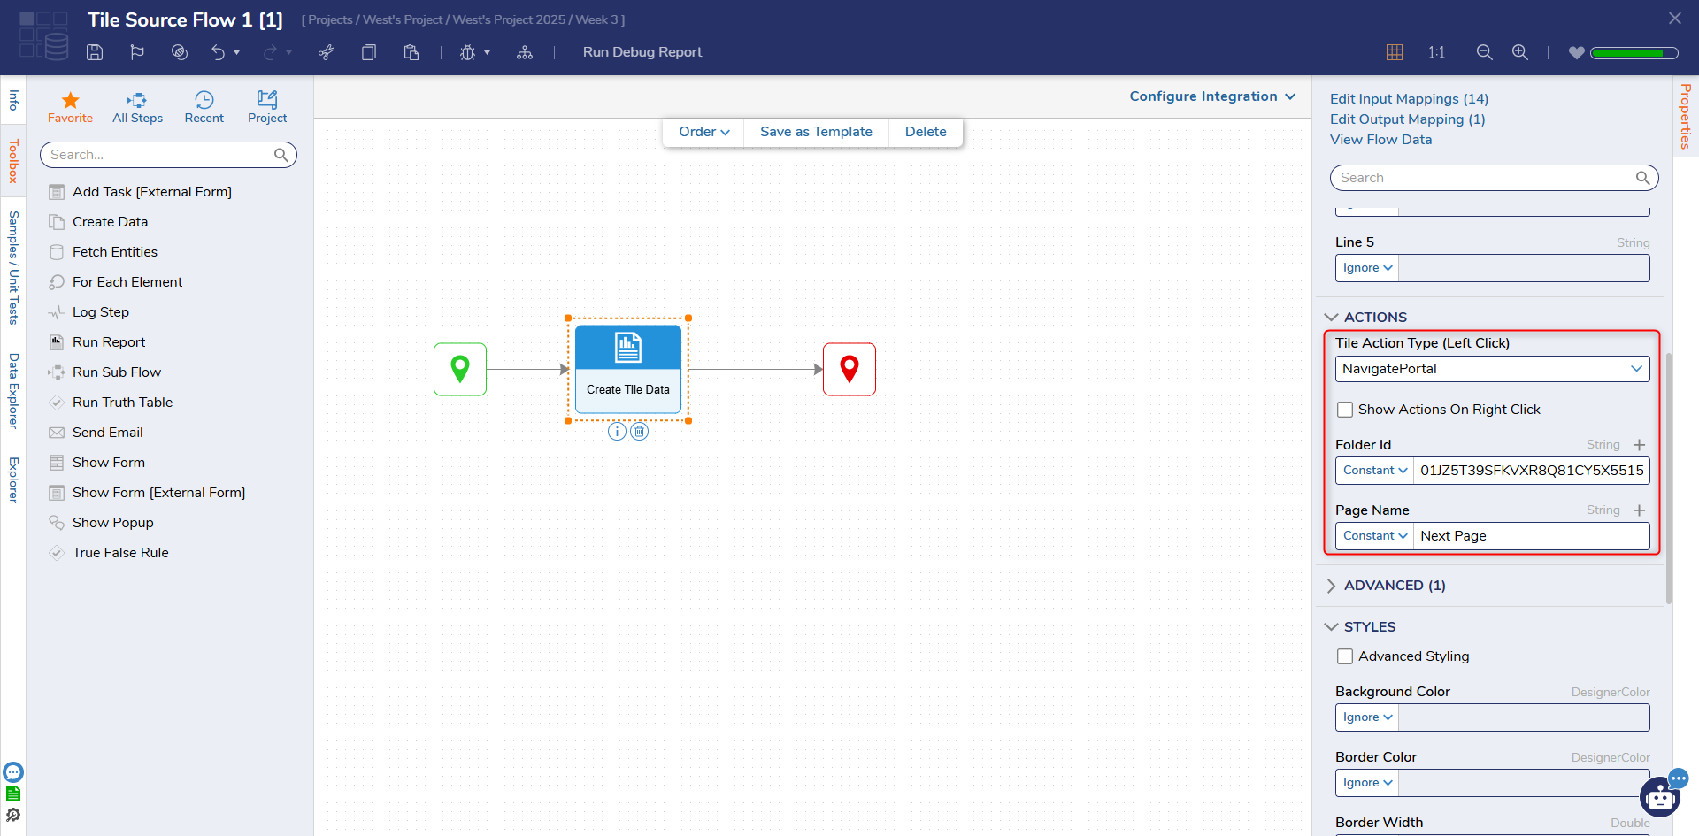1699x836 pixels.
Task: Click the Page Name text field
Action: tap(1530, 536)
